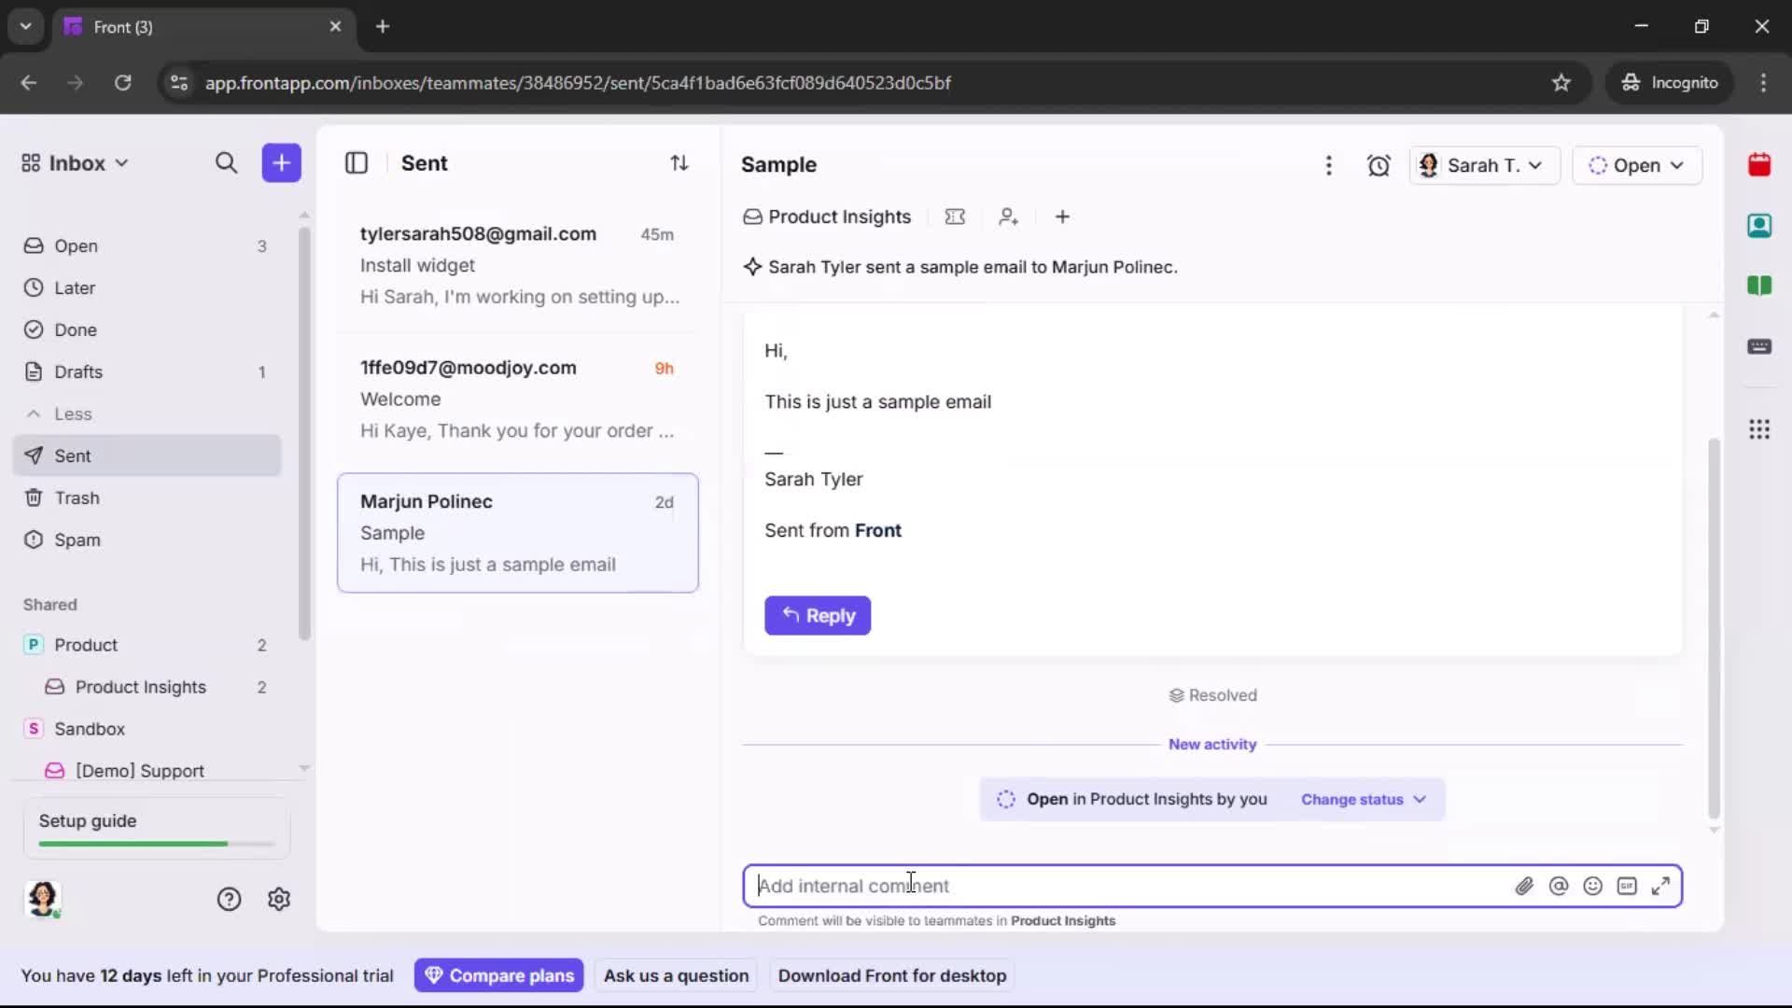Open the Sarah T. assignee dropdown

point(1484,165)
